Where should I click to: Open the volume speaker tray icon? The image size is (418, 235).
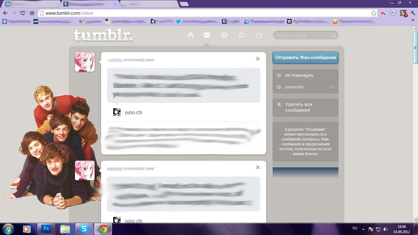point(386,229)
